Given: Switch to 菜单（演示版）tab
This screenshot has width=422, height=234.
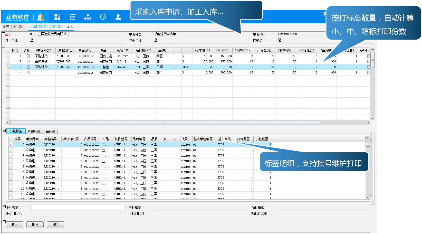Looking at the screenshot, I should [x=14, y=27].
